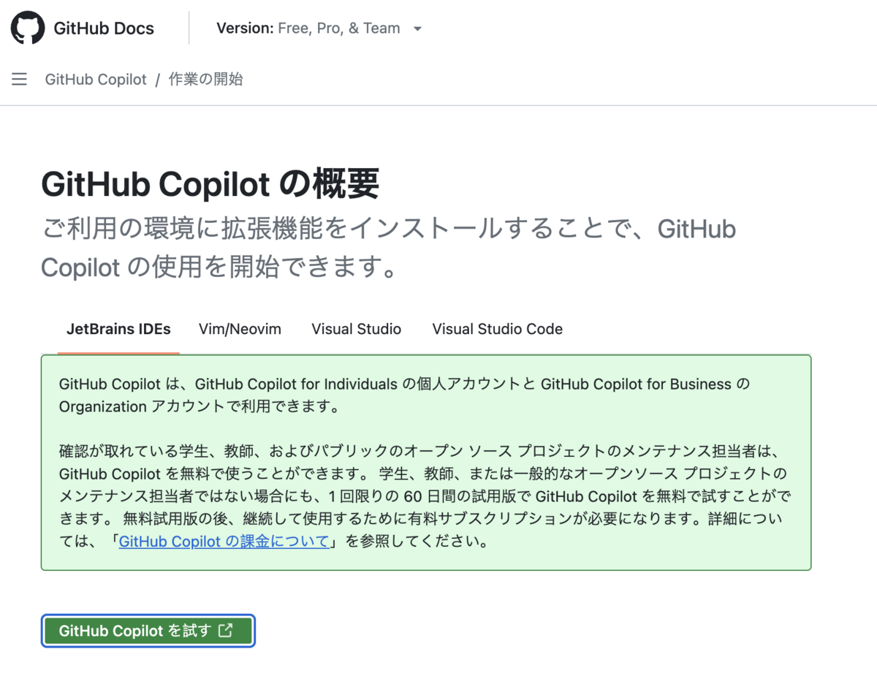Click the GitHub Octocat logo icon
Screen dimensions: 877x679
pos(28,28)
